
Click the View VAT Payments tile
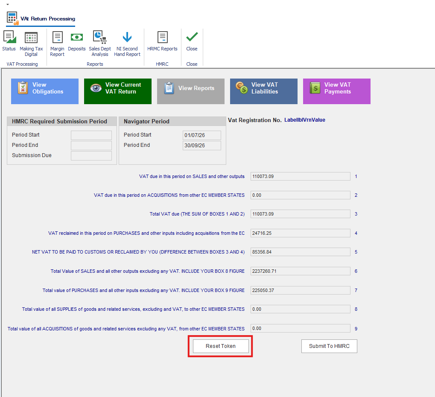click(336, 91)
